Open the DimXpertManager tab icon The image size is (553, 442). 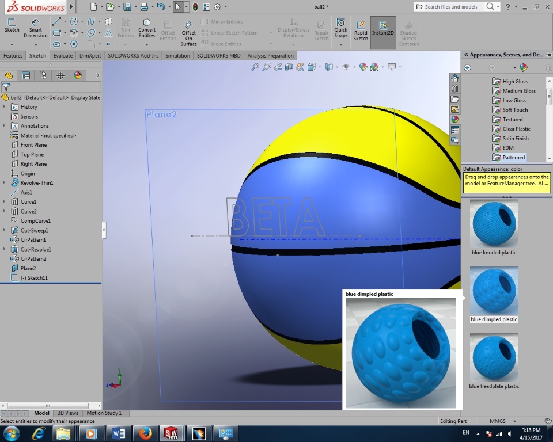[x=60, y=75]
